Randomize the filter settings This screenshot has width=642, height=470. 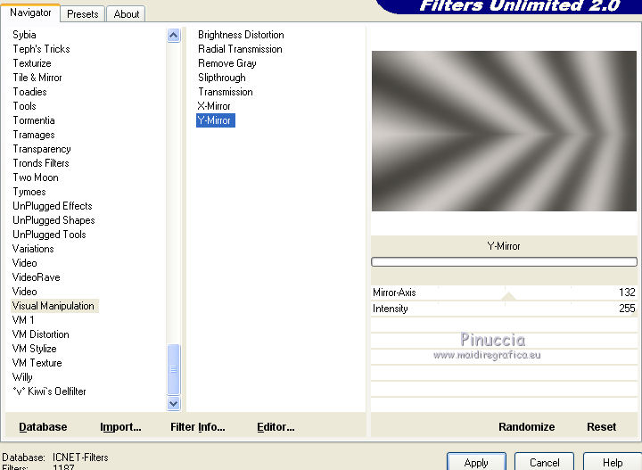[527, 427]
